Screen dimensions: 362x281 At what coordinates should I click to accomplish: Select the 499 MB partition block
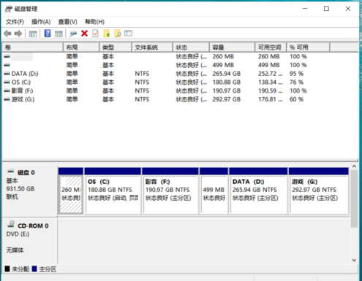(x=214, y=191)
